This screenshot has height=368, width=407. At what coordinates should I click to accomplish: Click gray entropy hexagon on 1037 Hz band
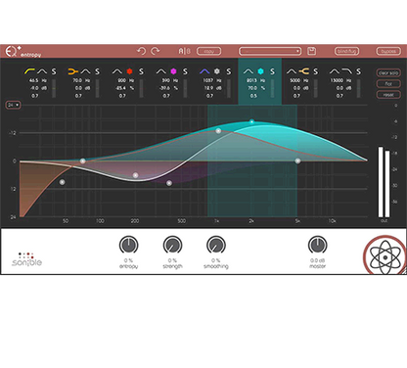(217, 71)
